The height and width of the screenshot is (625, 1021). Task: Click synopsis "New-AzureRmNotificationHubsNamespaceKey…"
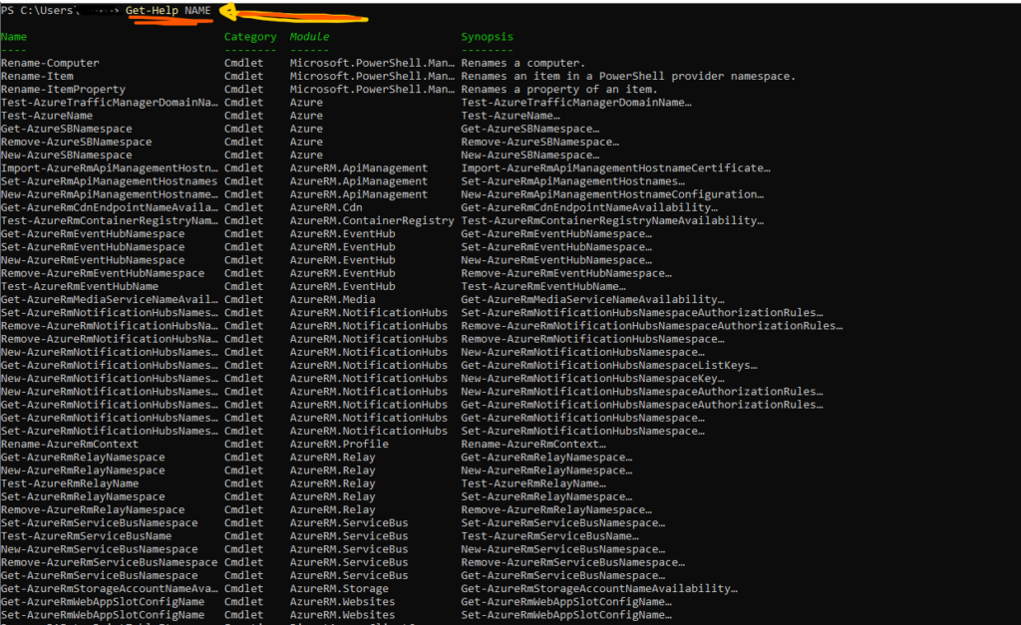tap(592, 378)
